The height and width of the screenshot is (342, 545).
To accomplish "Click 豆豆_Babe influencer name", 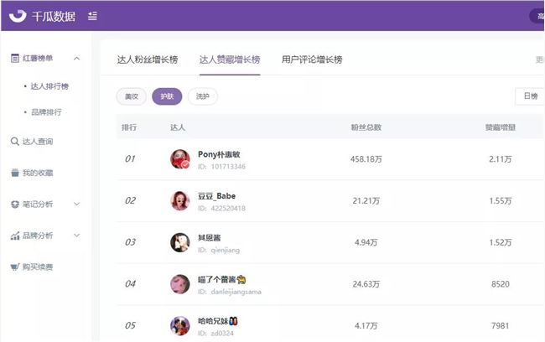I will pos(216,196).
